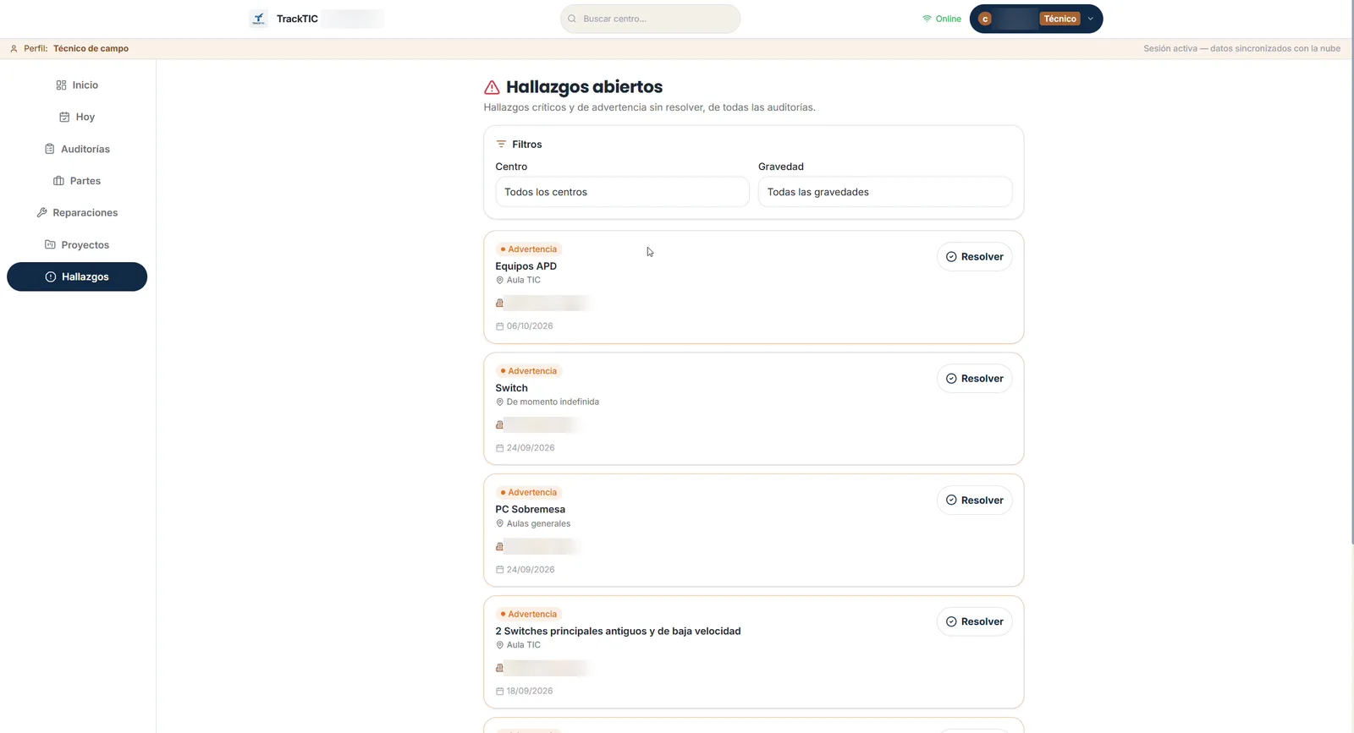Click the building icon in Switch card
Viewport: 1354px width, 733px height.
[499, 425]
